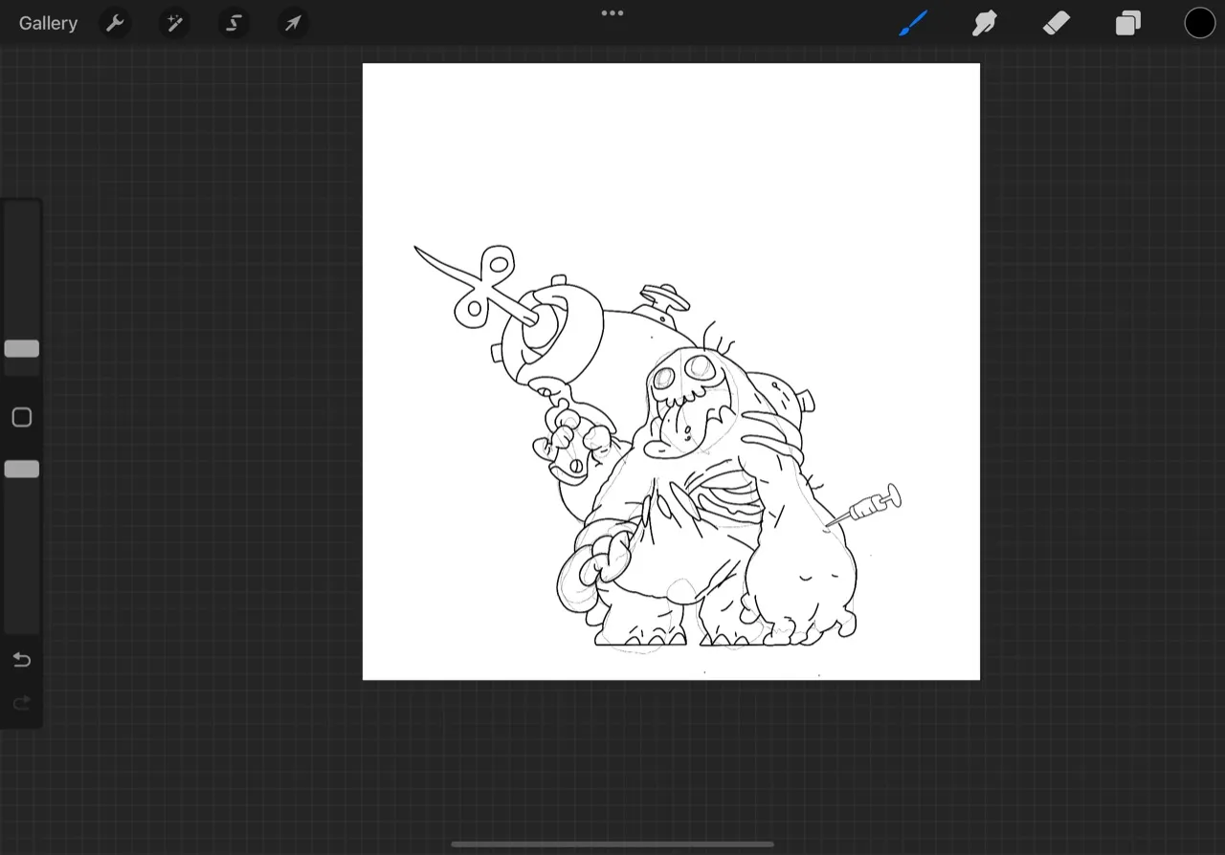Image resolution: width=1225 pixels, height=855 pixels.
Task: Activate the Selection tool
Action: tap(234, 23)
